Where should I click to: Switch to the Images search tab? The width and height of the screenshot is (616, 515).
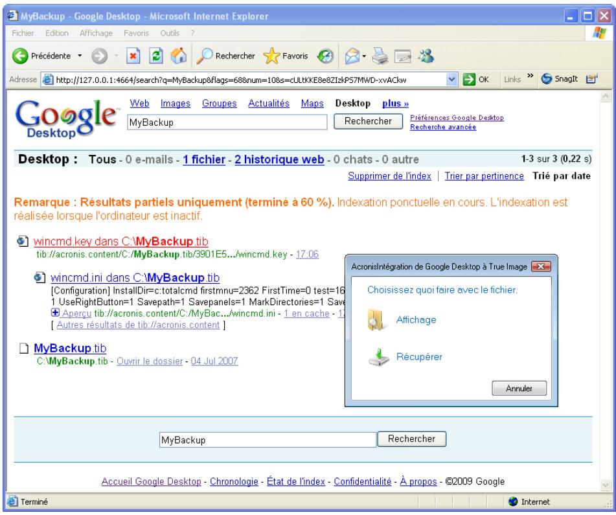176,103
